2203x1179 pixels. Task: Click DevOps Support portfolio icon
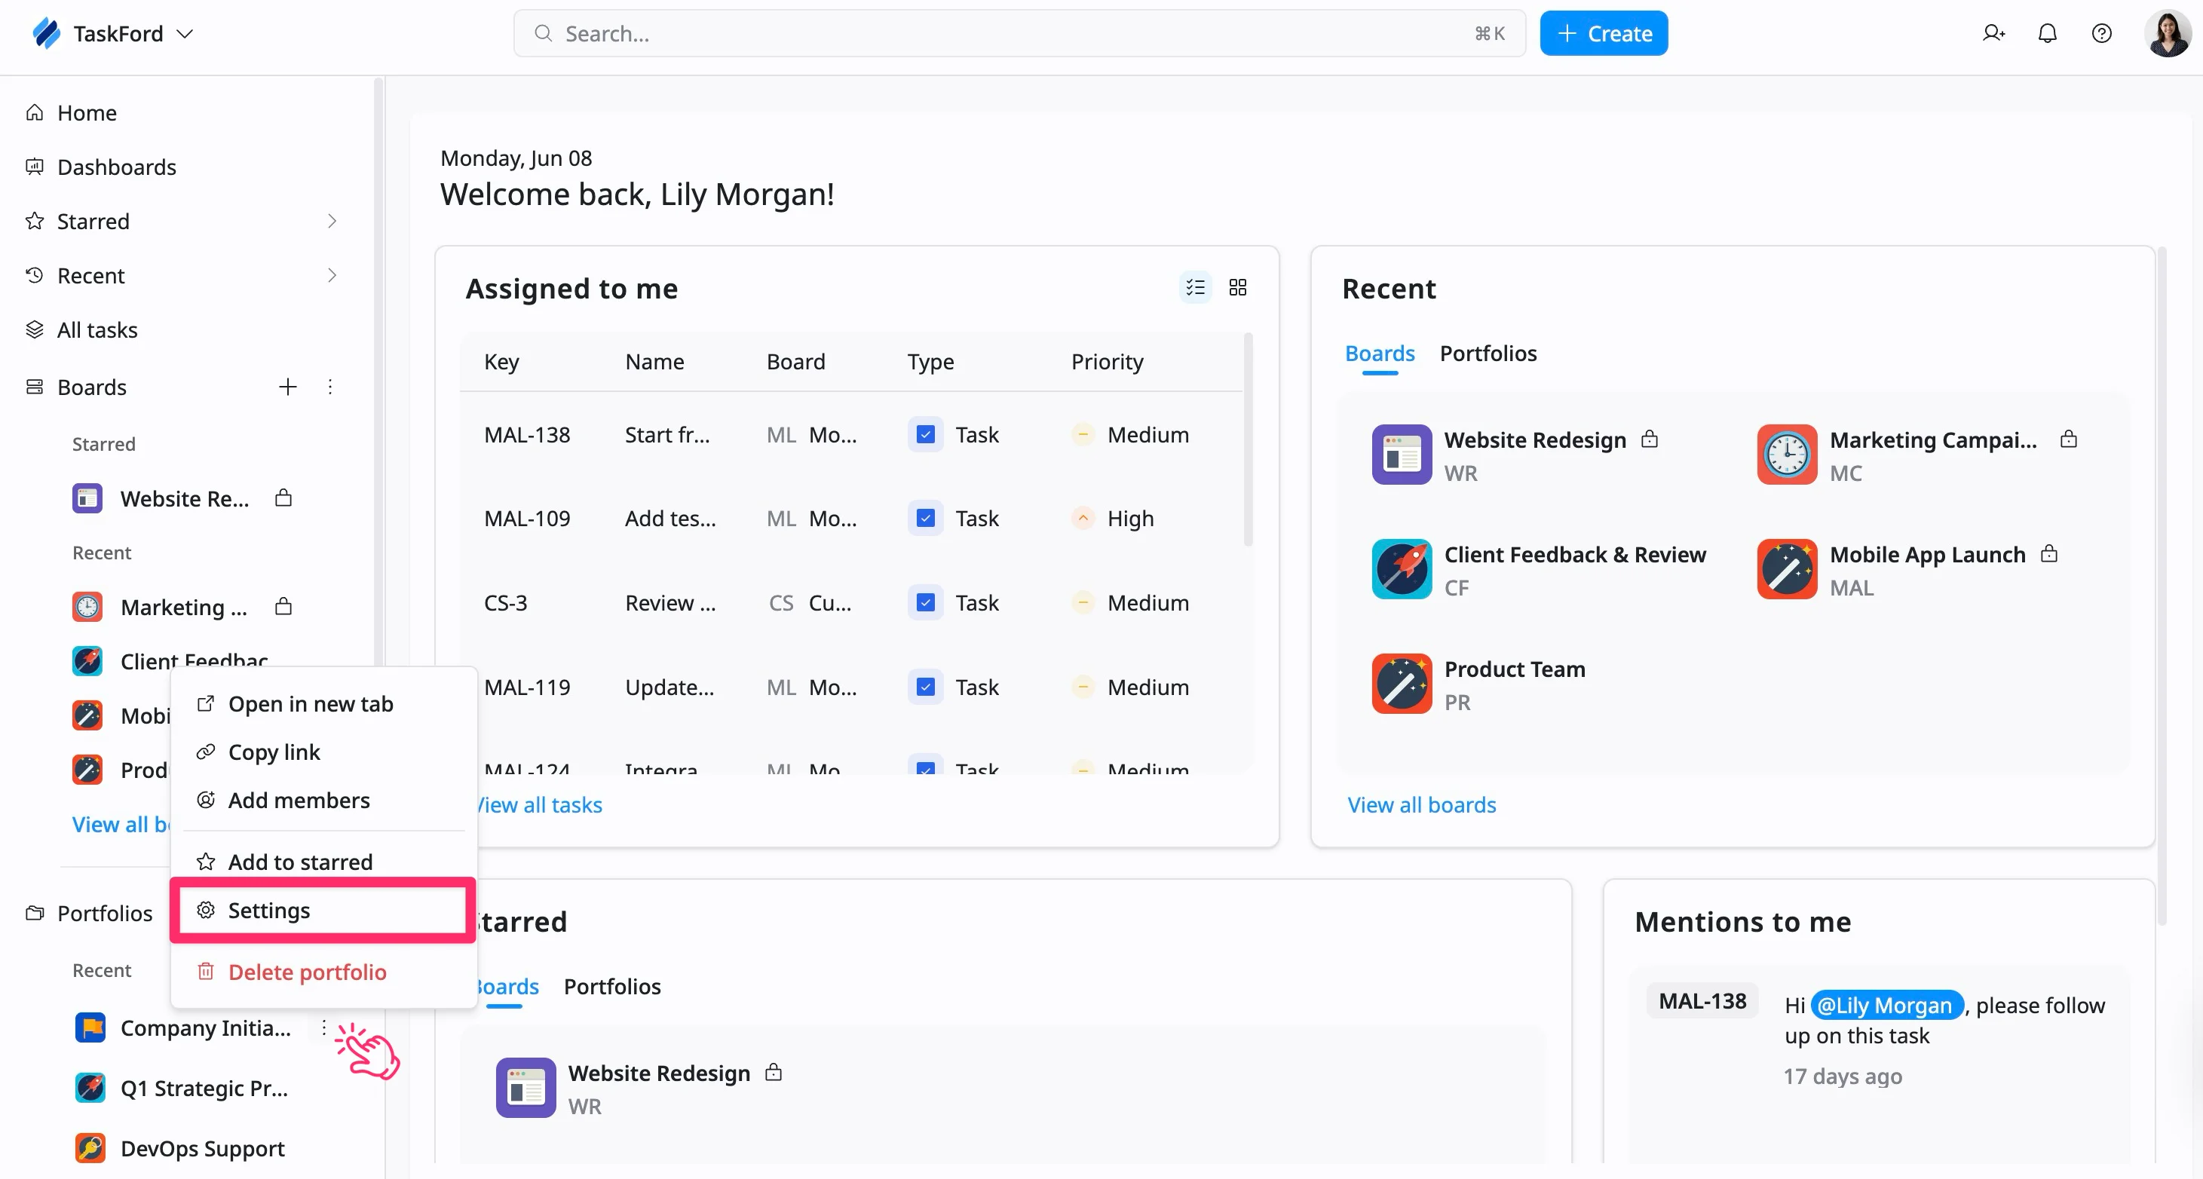tap(90, 1148)
